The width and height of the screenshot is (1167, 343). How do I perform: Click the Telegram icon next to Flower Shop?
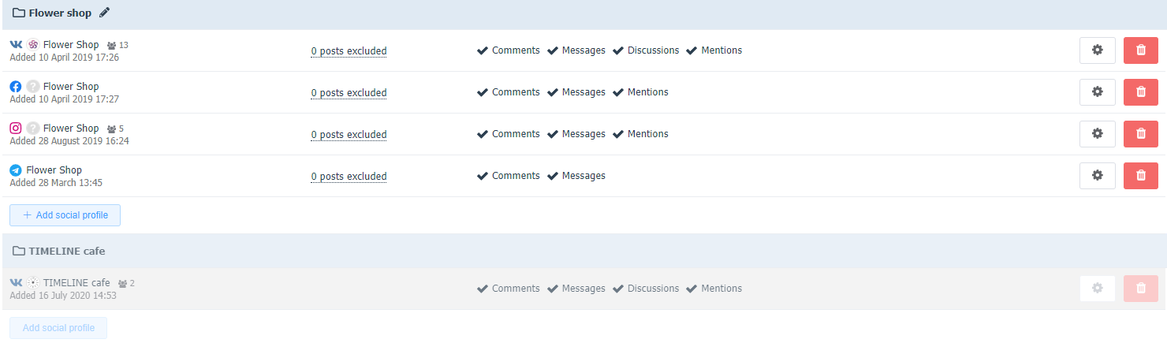[x=16, y=170]
